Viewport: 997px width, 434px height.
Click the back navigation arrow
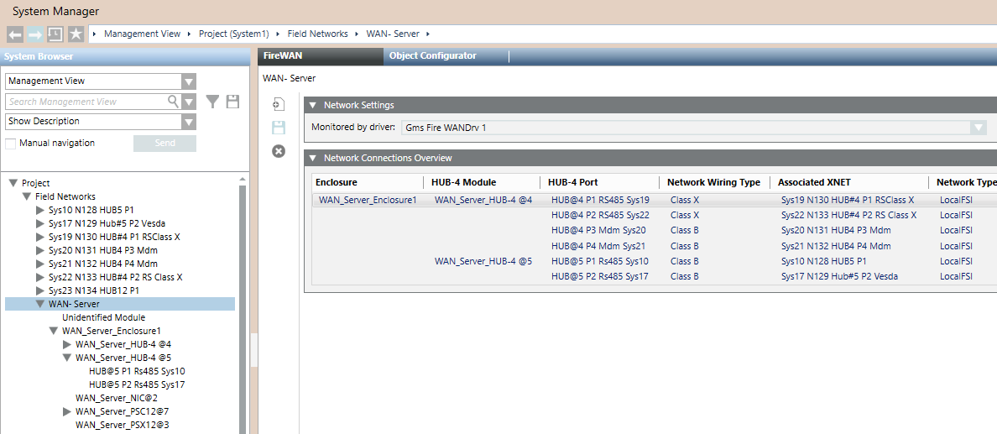point(14,34)
